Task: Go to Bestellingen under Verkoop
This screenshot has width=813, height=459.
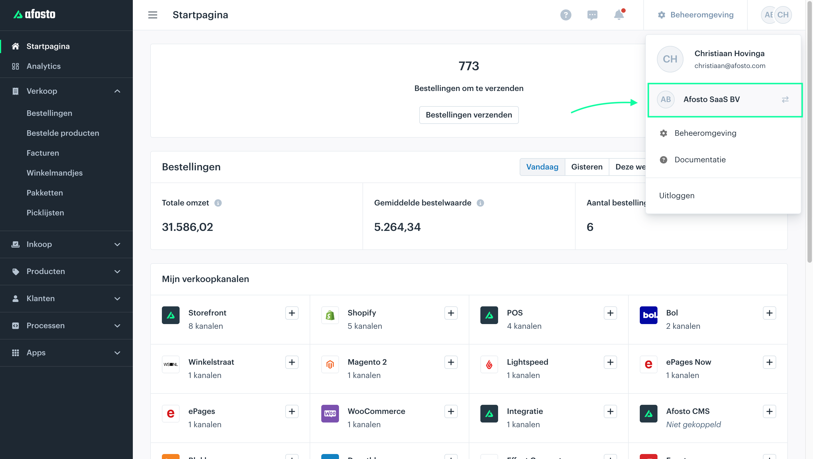Action: pos(49,113)
